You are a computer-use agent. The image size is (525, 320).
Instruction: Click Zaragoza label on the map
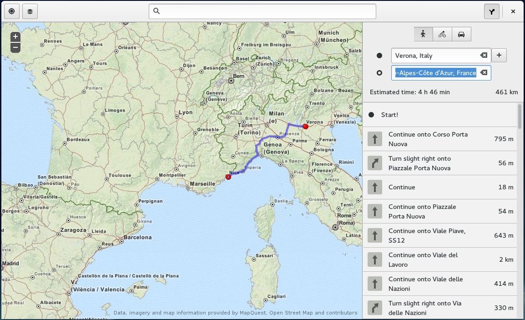click(73, 230)
